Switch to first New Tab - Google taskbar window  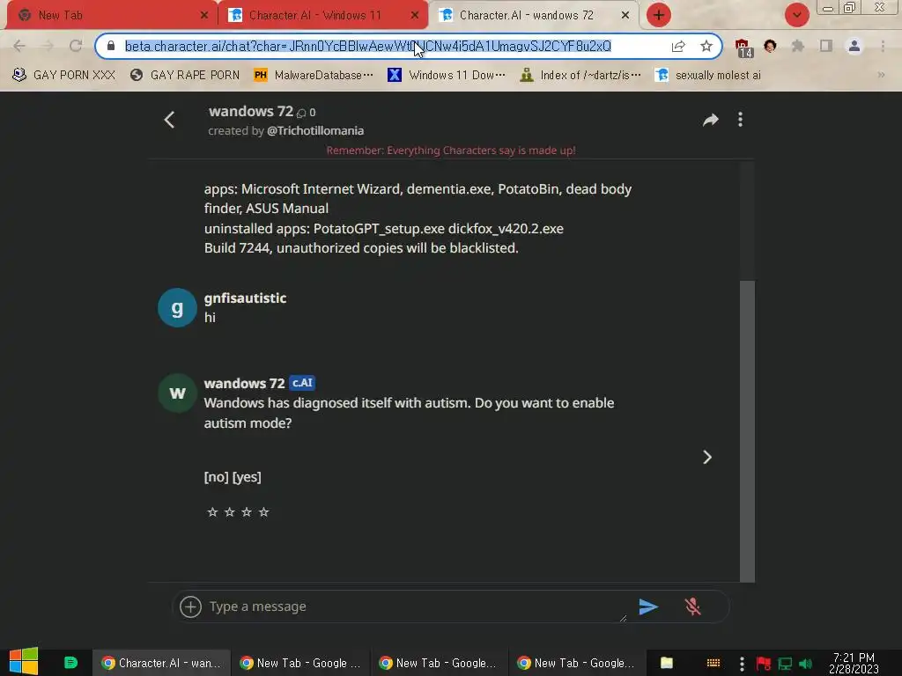coord(300,663)
